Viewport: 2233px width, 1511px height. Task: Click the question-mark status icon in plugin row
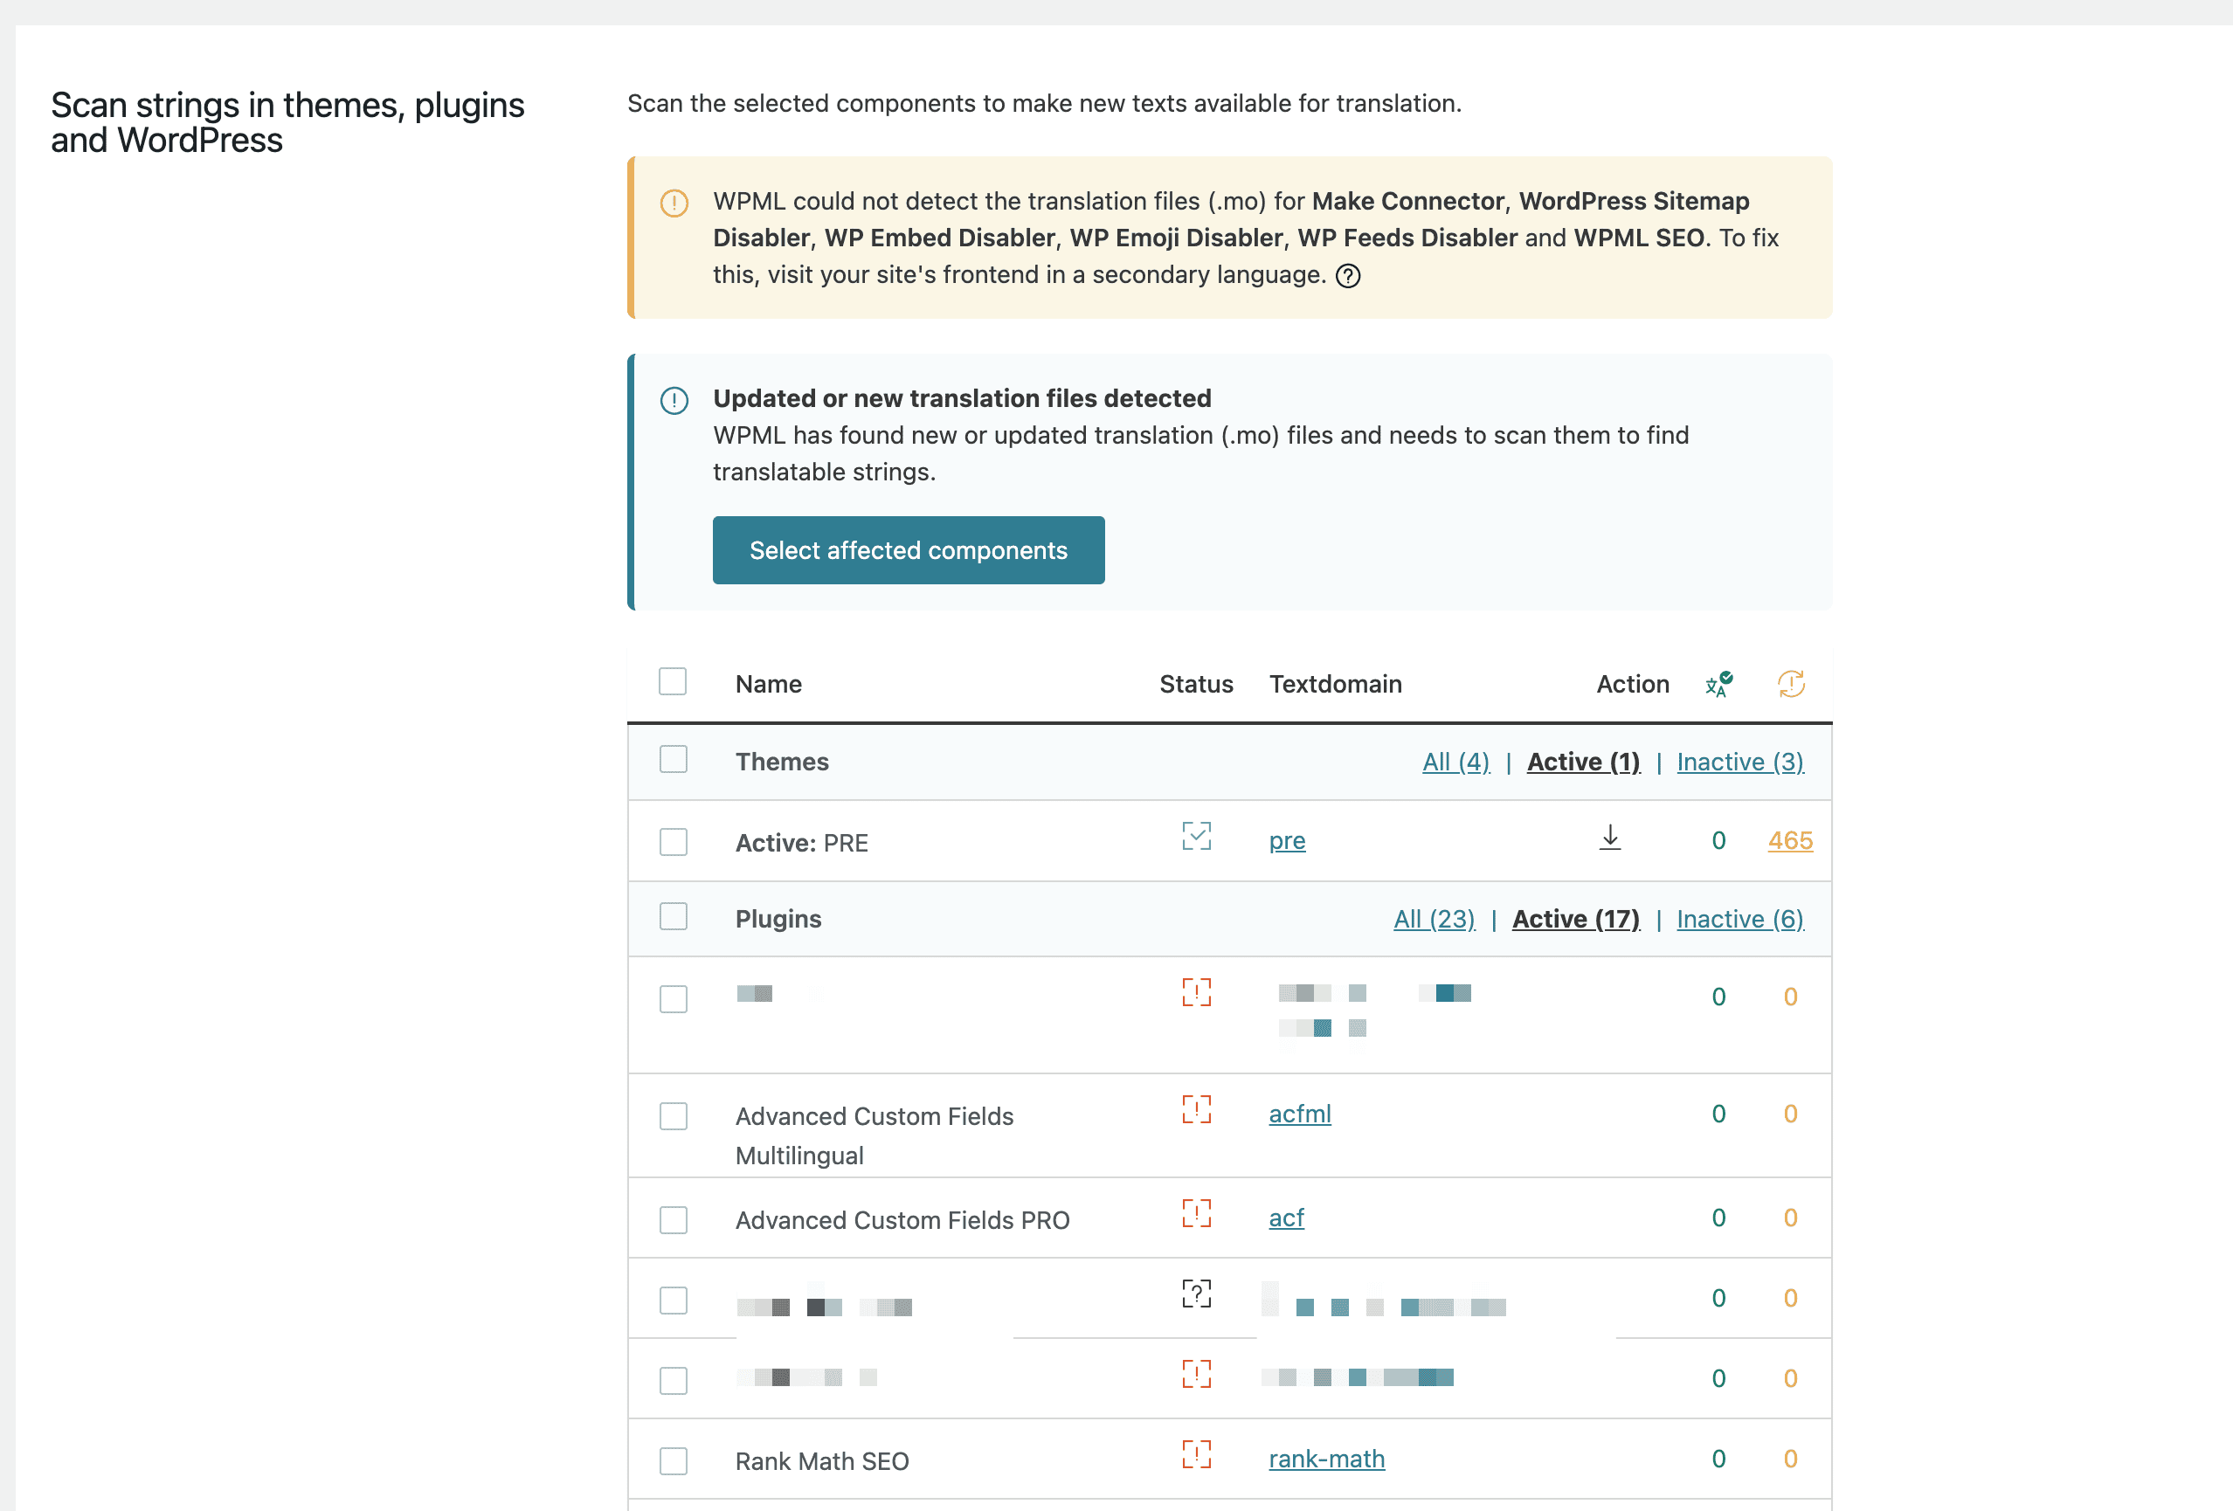point(1196,1294)
